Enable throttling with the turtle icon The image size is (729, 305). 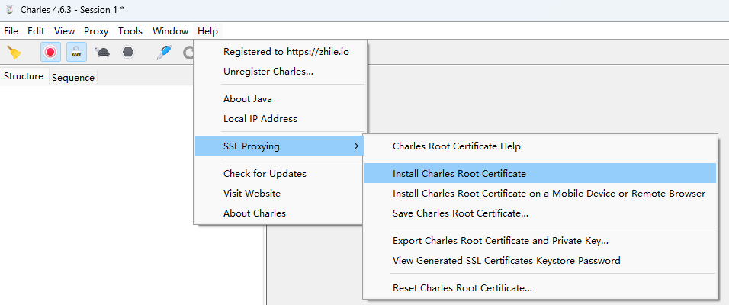point(102,52)
